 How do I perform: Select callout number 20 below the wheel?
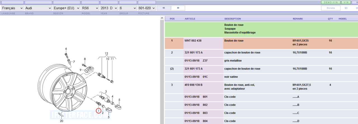point(61,121)
